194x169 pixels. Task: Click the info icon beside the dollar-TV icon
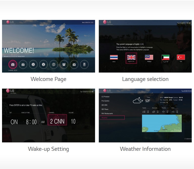(x=33, y=64)
